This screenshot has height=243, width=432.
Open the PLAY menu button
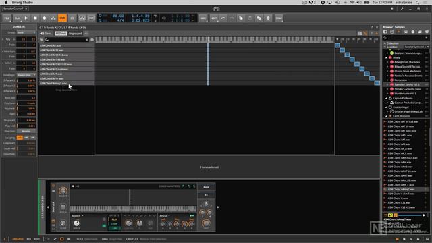pyautogui.click(x=17, y=18)
